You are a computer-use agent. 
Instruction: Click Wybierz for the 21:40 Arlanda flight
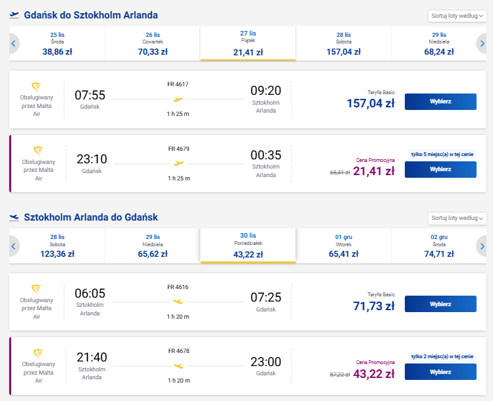(440, 372)
